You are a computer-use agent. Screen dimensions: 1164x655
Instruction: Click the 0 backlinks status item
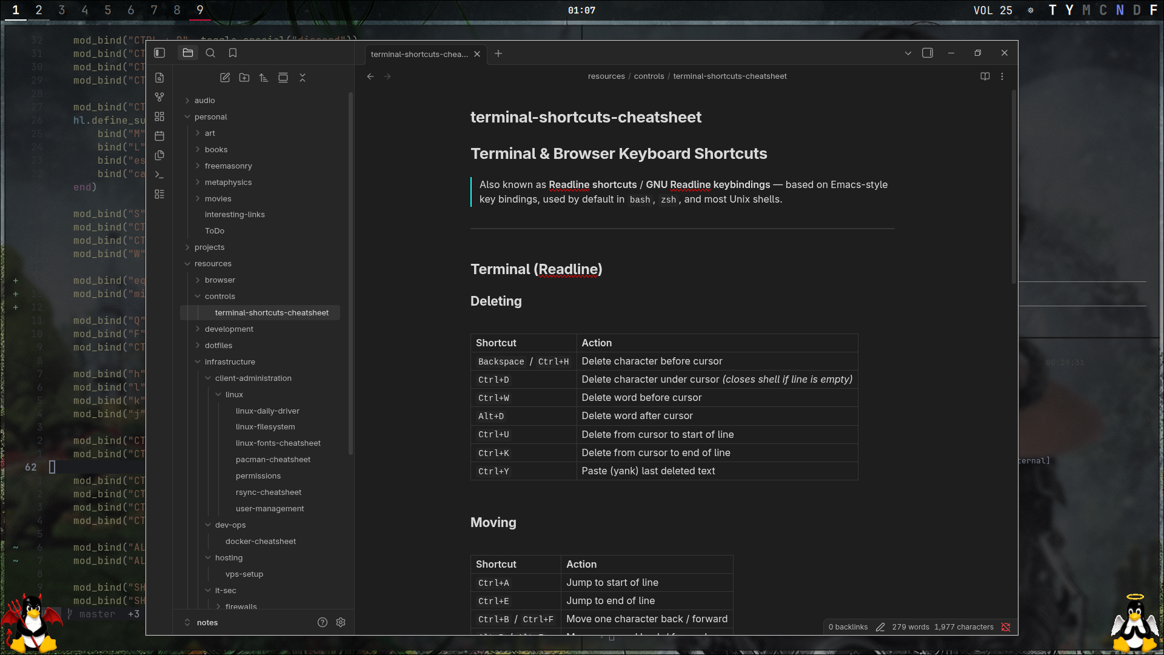[x=848, y=627]
